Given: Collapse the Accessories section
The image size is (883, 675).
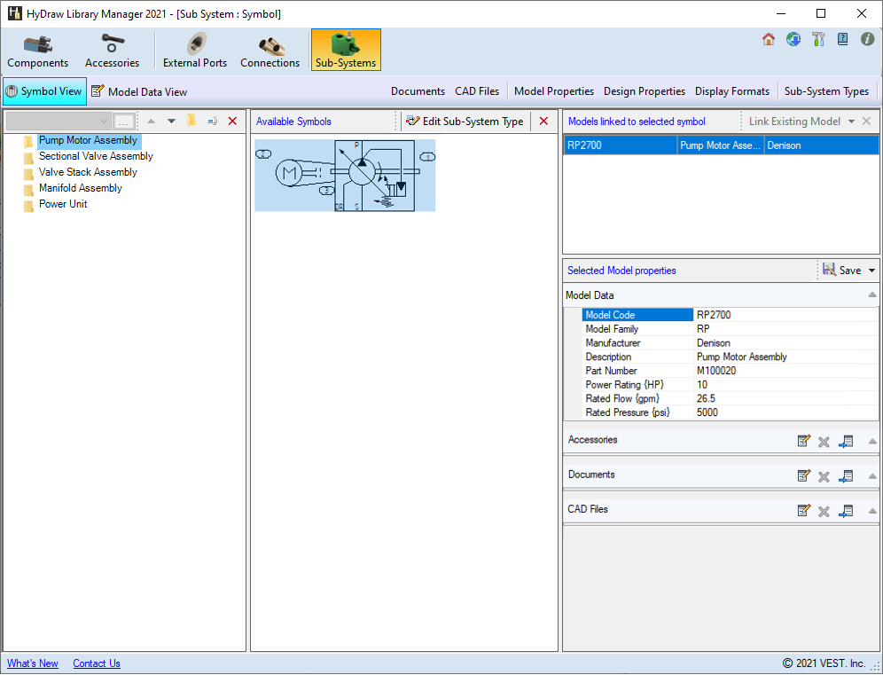Looking at the screenshot, I should [871, 442].
